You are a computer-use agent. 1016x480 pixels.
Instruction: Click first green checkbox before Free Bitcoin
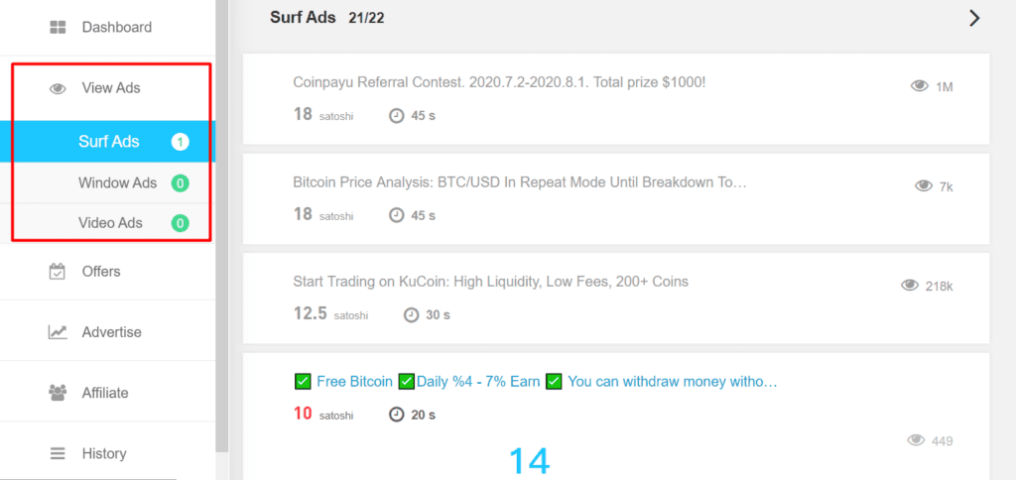coord(302,382)
